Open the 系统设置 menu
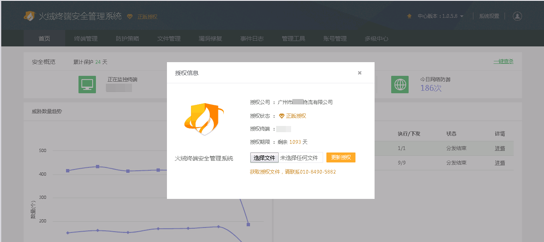 point(489,16)
